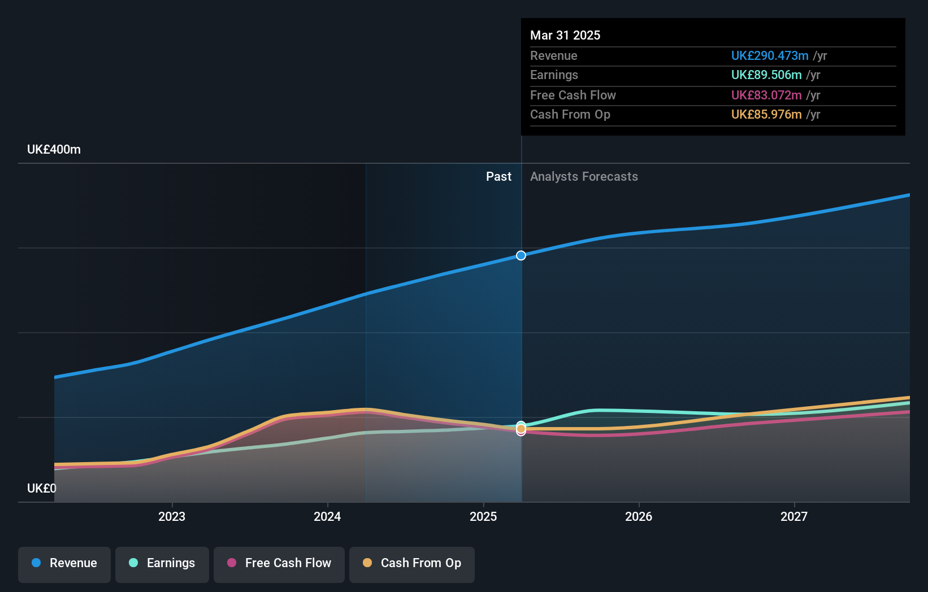Toggle off the Free Cash Flow series
This screenshot has height=592, width=928.
tap(279, 564)
